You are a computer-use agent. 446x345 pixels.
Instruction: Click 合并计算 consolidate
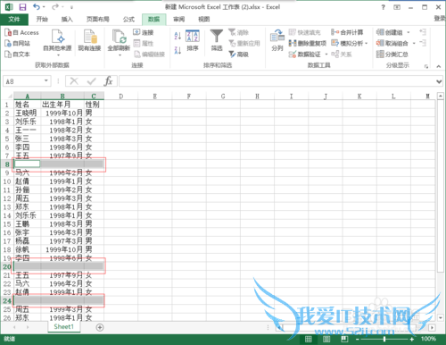click(347, 32)
